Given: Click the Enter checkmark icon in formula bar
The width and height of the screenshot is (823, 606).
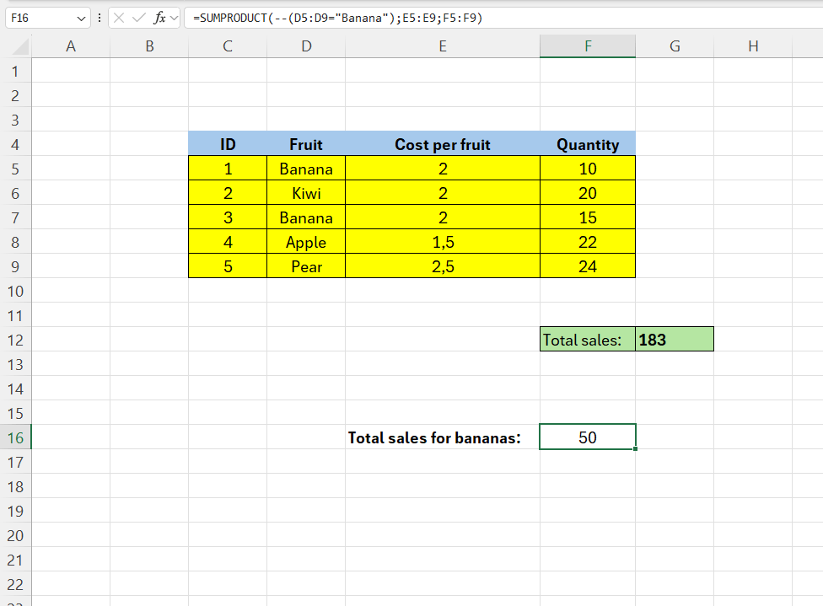Looking at the screenshot, I should (140, 18).
